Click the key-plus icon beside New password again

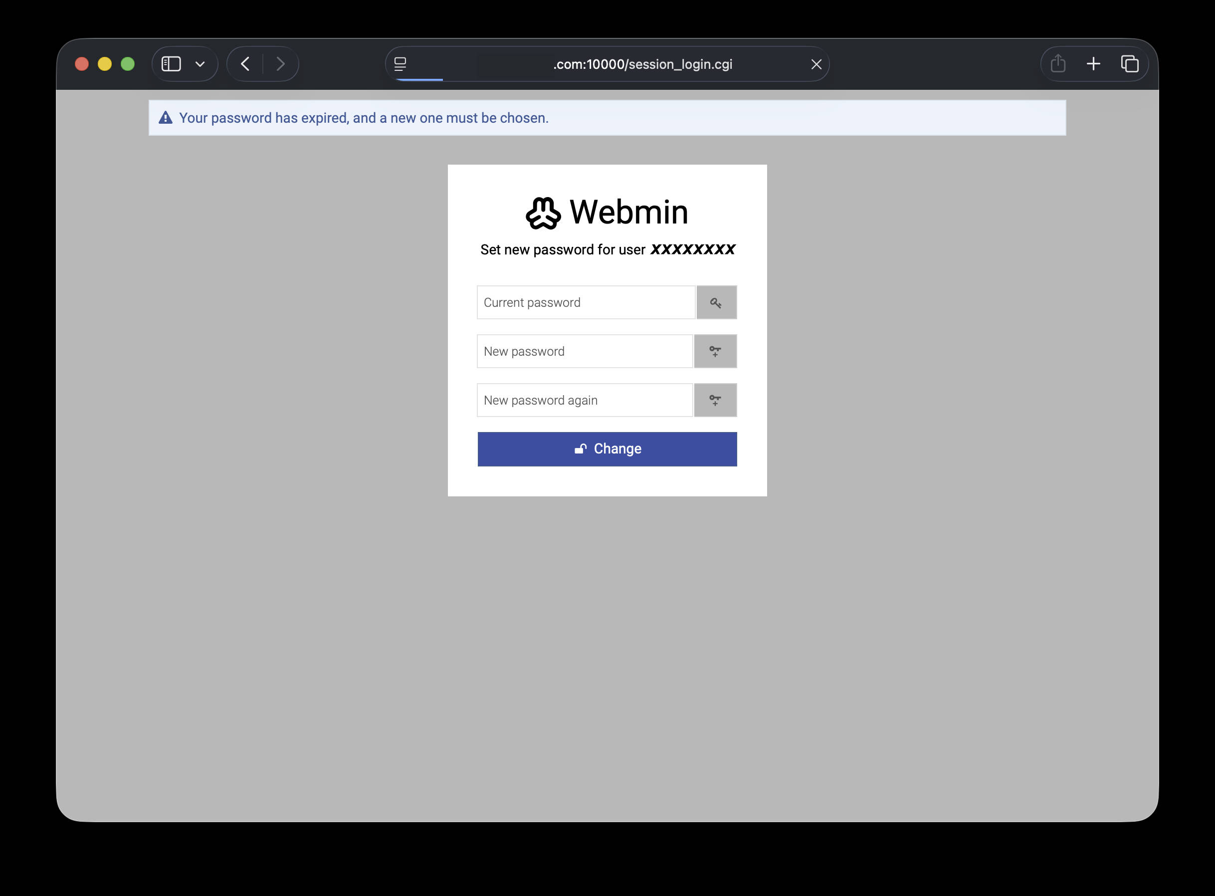click(x=715, y=400)
